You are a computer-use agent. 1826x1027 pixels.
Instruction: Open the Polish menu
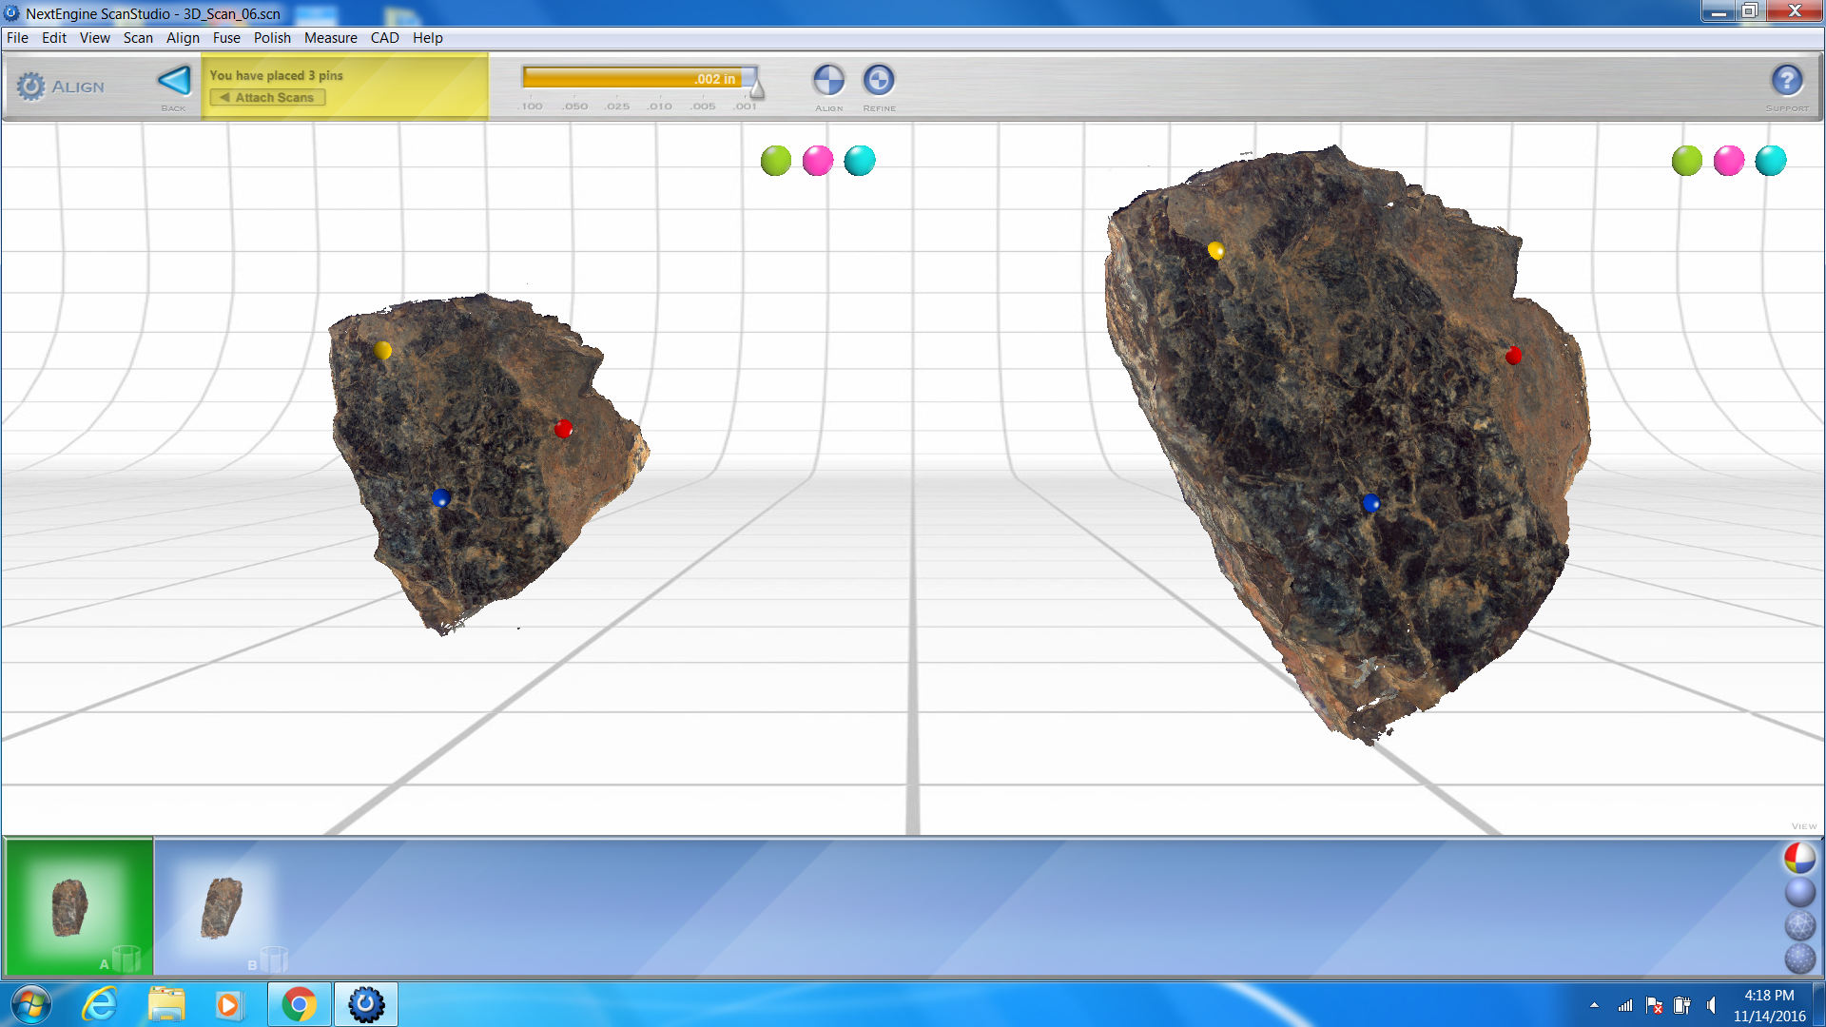272,38
